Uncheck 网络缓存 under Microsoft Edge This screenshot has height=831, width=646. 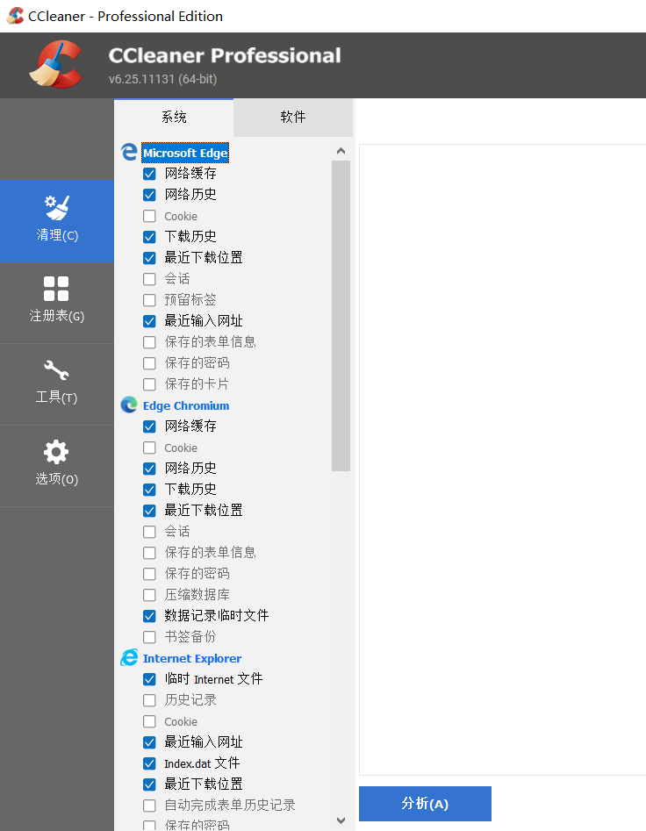149,174
